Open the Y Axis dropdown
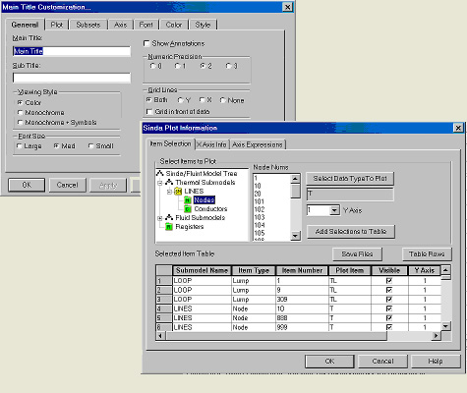Screen dimensions: 467x393 [334, 210]
